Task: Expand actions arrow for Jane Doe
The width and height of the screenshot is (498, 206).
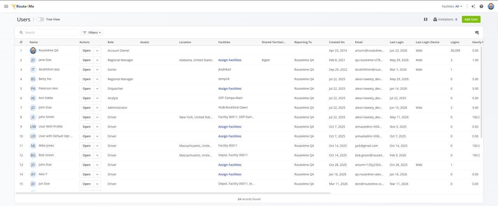Action: click(x=97, y=60)
